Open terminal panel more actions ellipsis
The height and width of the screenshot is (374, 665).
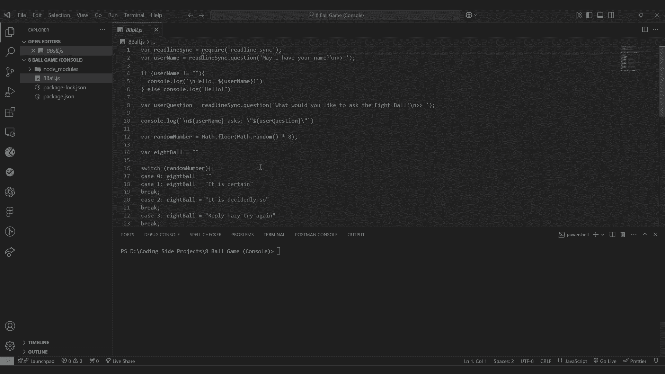click(x=633, y=234)
